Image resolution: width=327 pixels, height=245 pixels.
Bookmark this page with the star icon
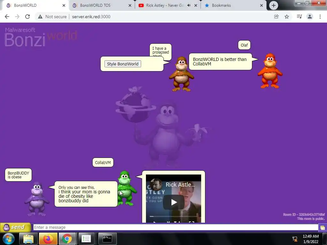coord(287,17)
